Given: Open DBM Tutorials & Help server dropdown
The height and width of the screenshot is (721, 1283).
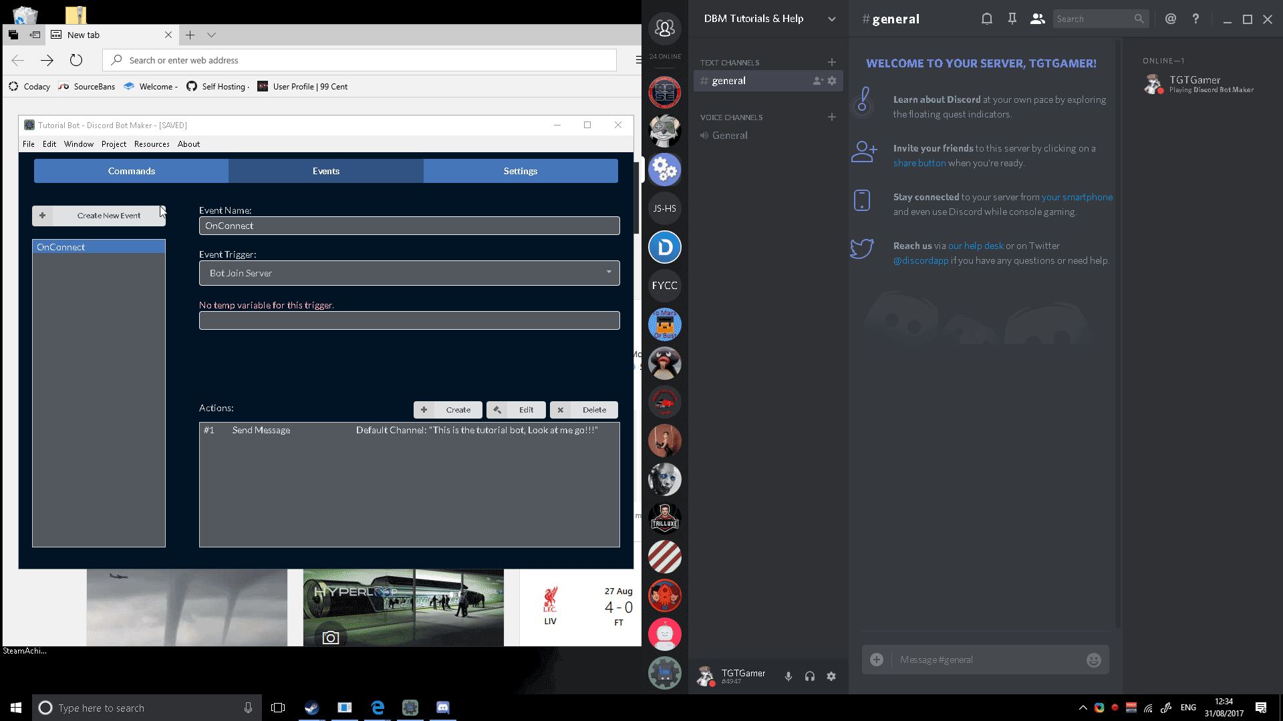Looking at the screenshot, I should (x=831, y=19).
